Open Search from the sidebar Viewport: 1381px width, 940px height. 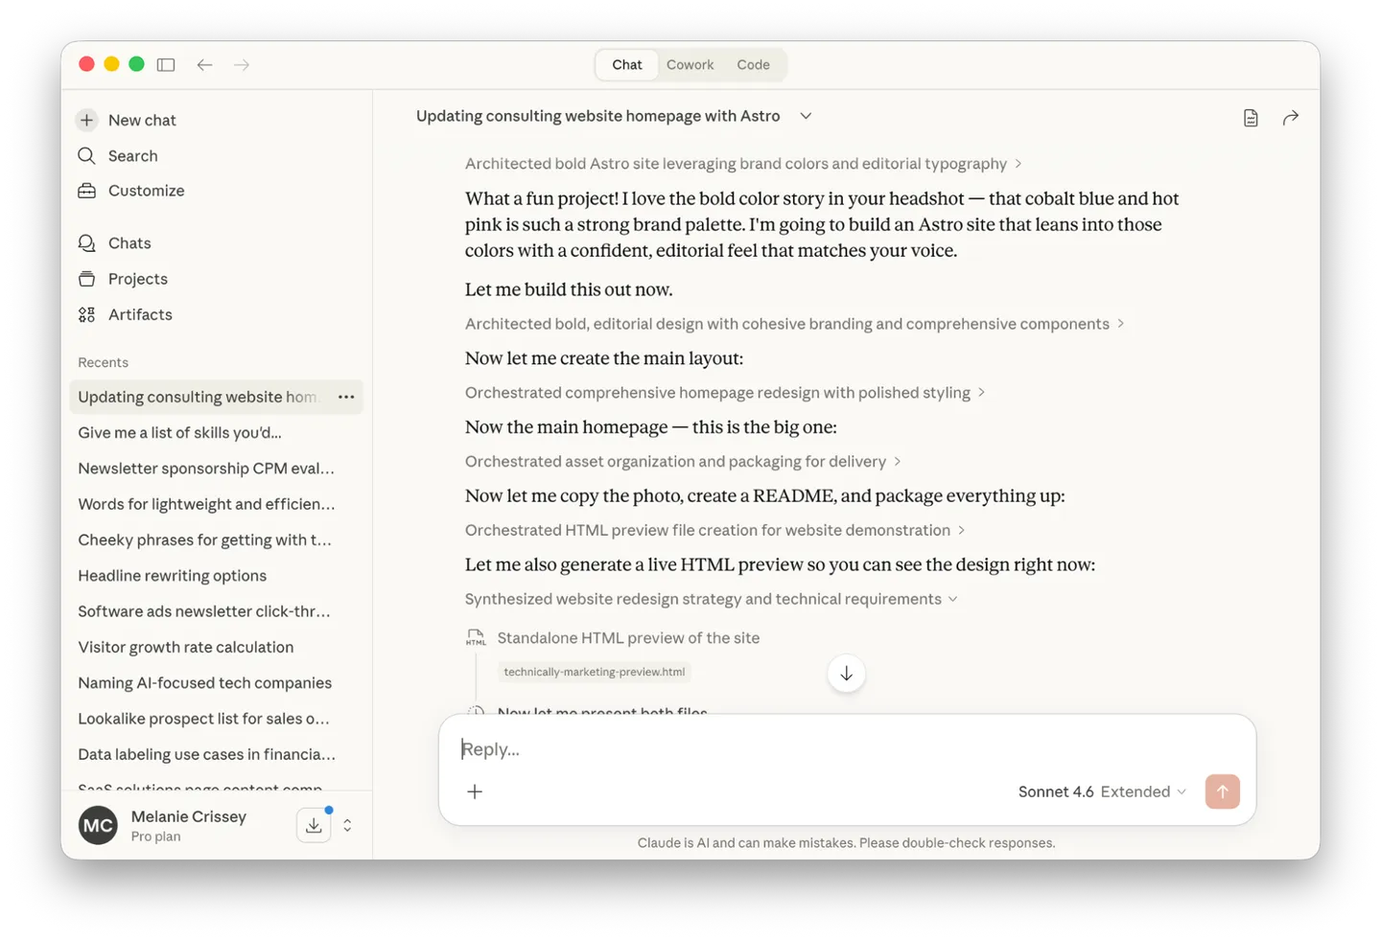(132, 156)
